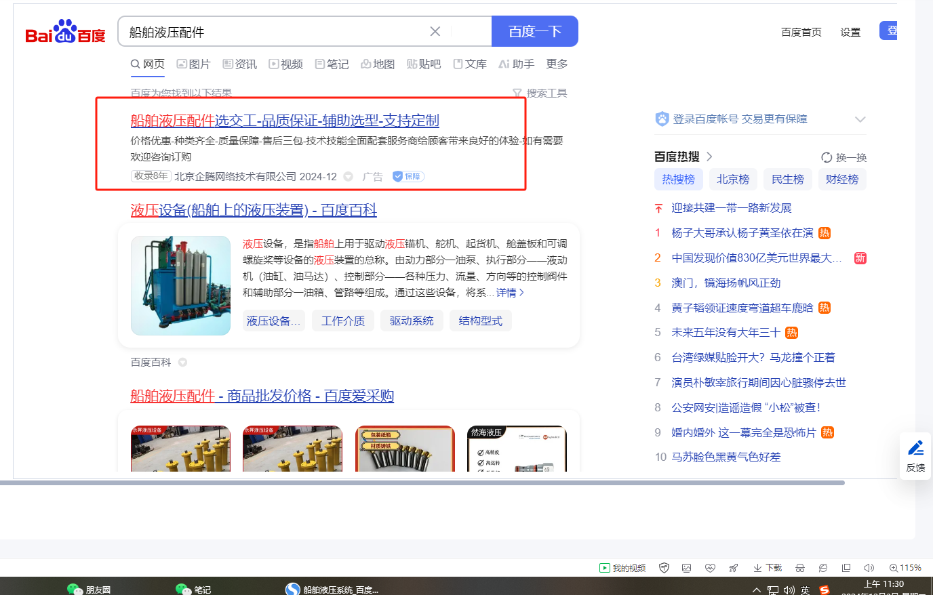Screen dimensions: 933x595
Task: Click the 115% zoom level control
Action: [x=905, y=568]
